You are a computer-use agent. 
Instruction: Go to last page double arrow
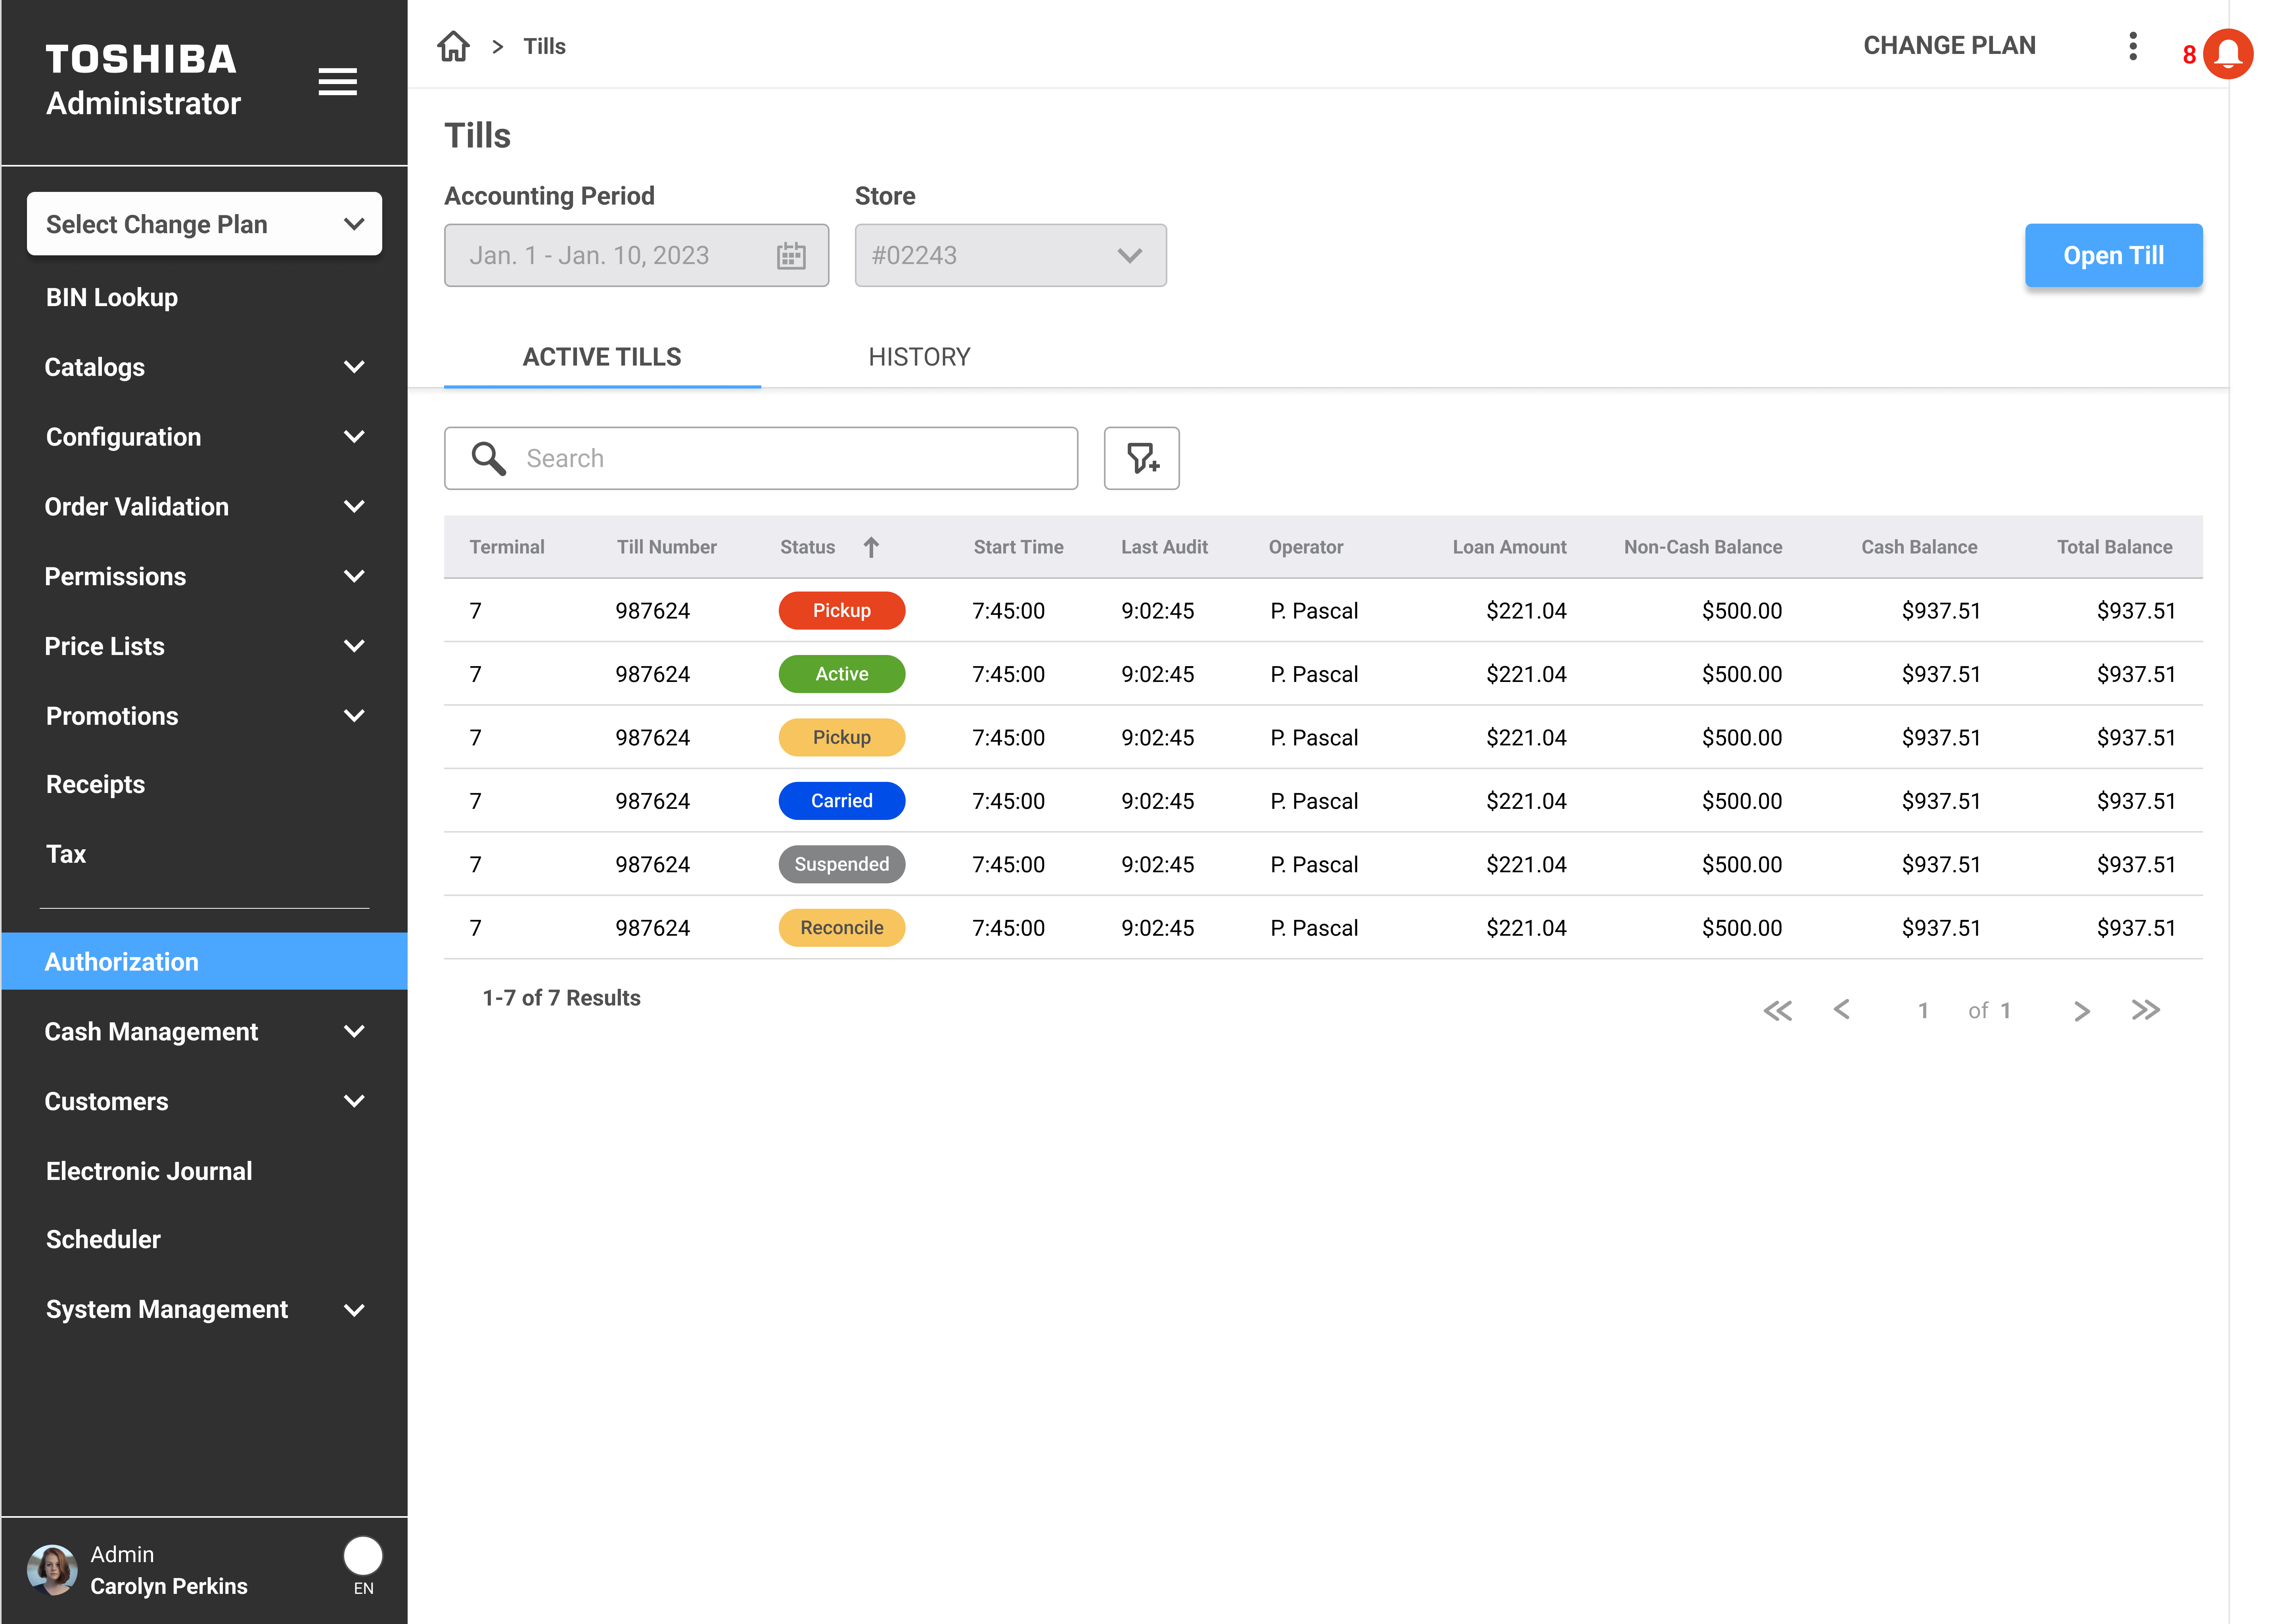2145,1010
